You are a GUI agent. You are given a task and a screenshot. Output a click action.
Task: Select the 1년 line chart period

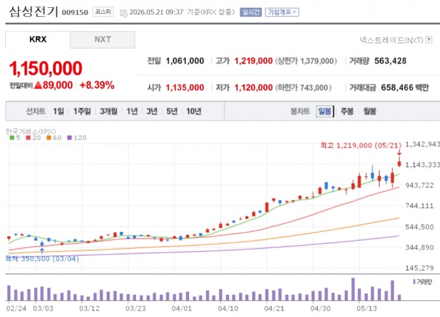(132, 111)
